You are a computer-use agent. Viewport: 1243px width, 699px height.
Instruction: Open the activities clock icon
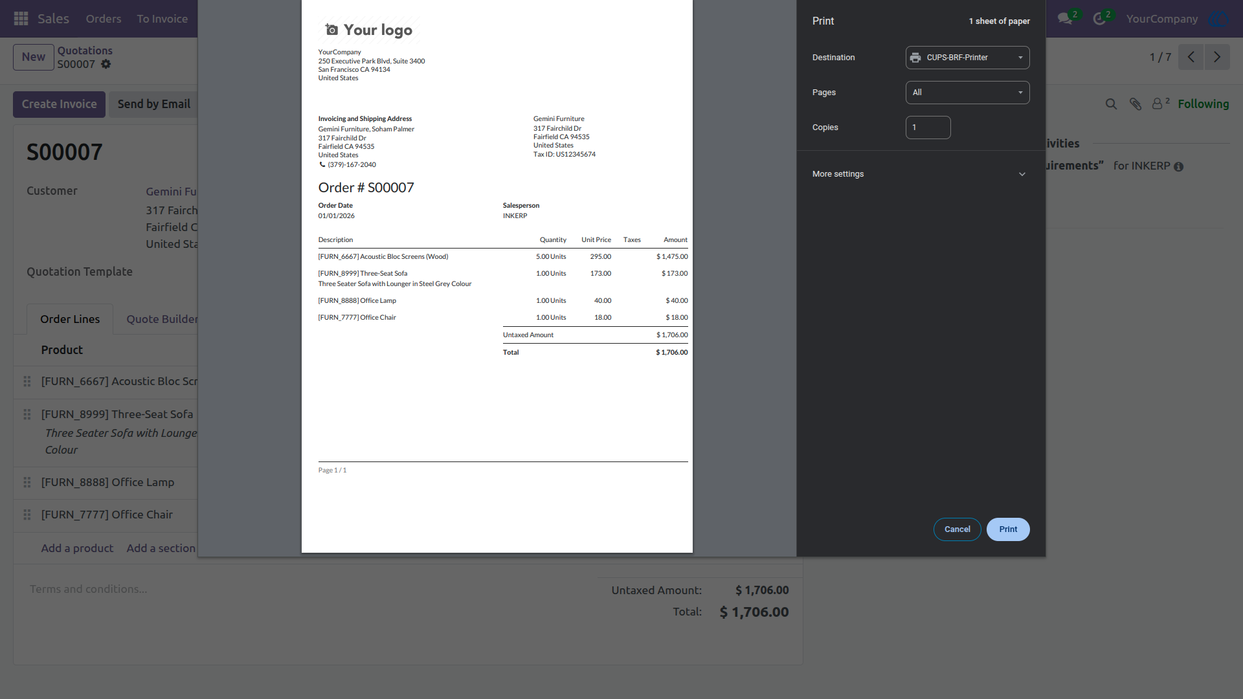[1099, 19]
